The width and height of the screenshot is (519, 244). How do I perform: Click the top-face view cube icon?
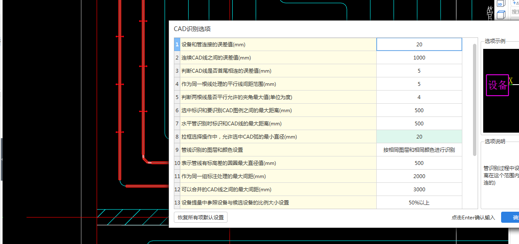pos(501,16)
